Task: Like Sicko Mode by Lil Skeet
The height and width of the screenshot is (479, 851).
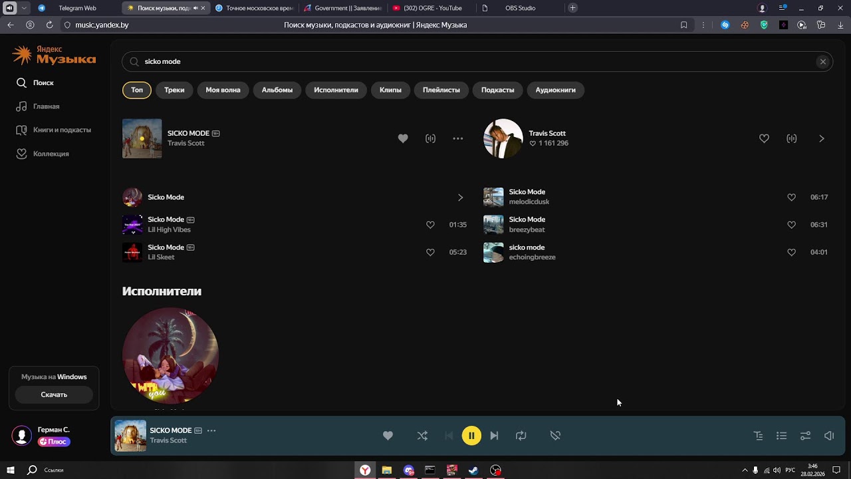Action: [x=430, y=253]
